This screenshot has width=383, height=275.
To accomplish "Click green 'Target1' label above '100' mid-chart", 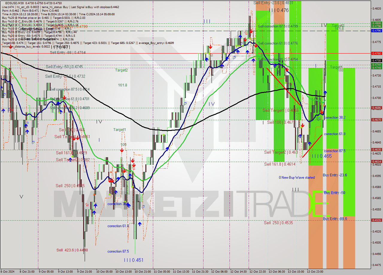I will [x=119, y=130].
